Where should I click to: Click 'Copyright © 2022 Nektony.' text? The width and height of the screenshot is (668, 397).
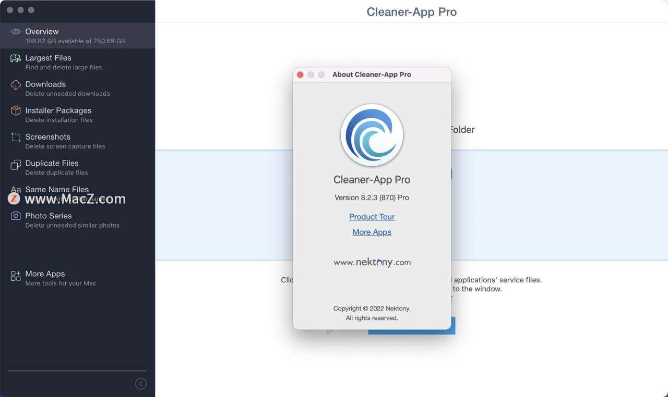372,308
